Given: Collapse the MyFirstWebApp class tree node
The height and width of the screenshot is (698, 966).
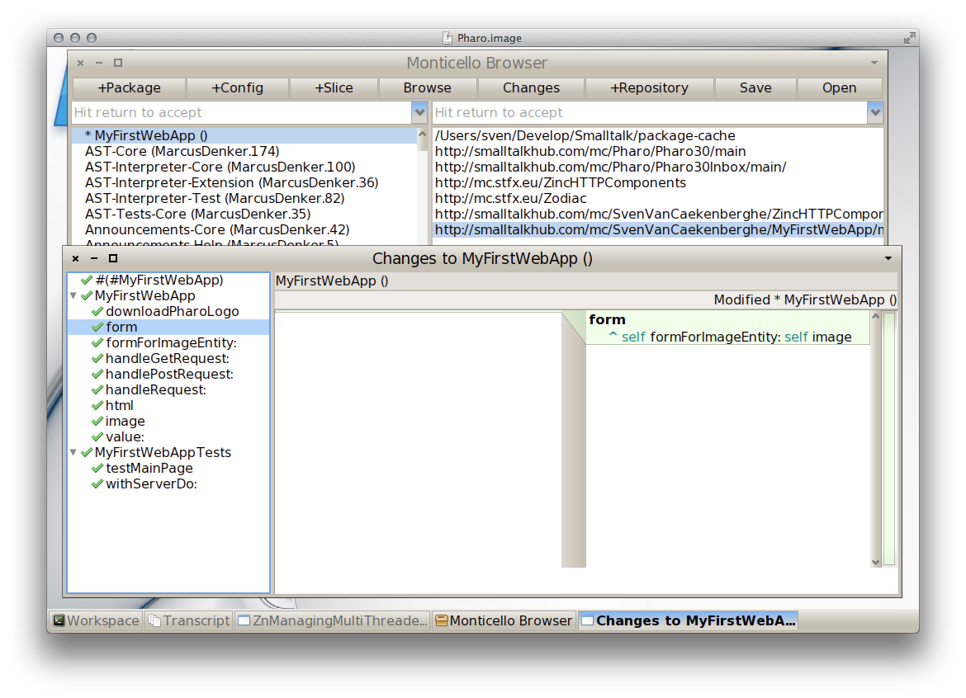Looking at the screenshot, I should click(x=73, y=296).
